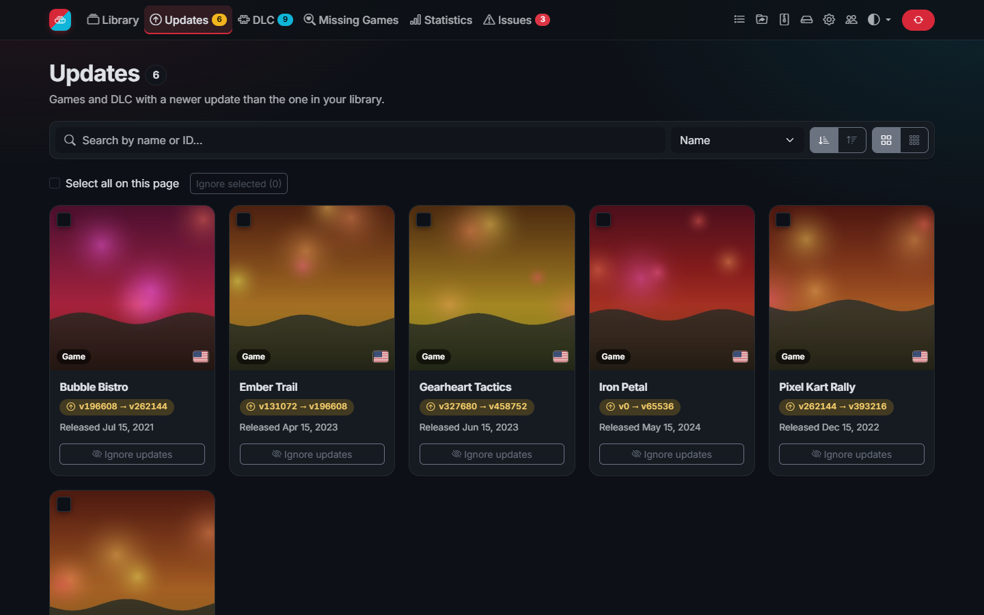984x615 pixels.
Task: Click the US flag on Iron Petal
Action: pyautogui.click(x=740, y=357)
